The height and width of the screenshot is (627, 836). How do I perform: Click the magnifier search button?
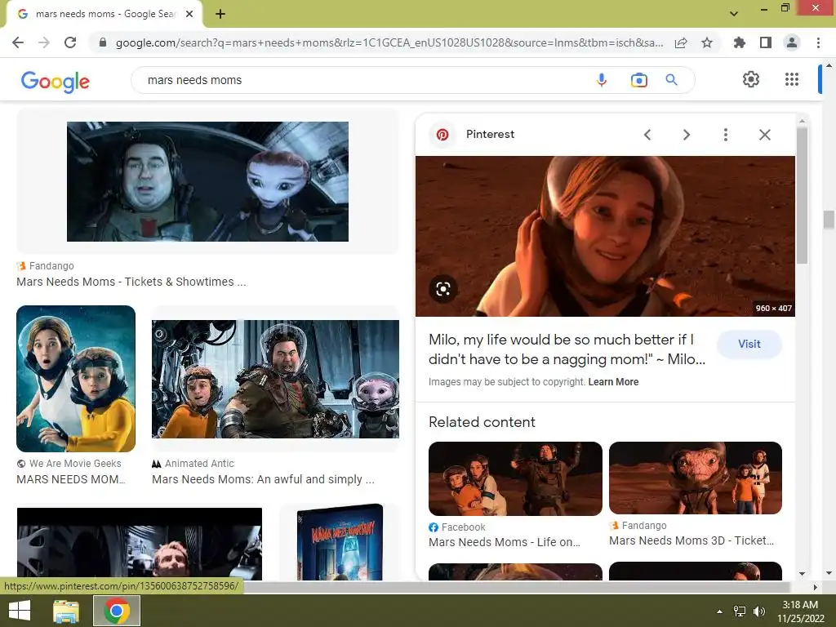tap(672, 80)
